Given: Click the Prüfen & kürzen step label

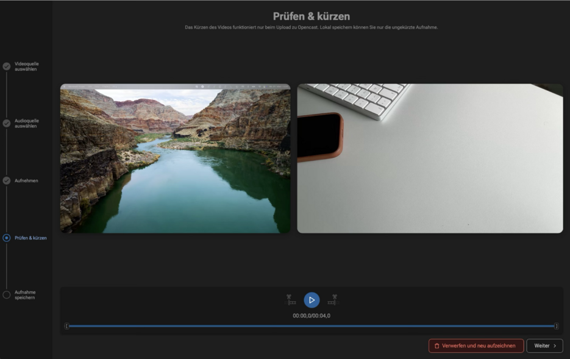Looking at the screenshot, I should click(x=30, y=238).
